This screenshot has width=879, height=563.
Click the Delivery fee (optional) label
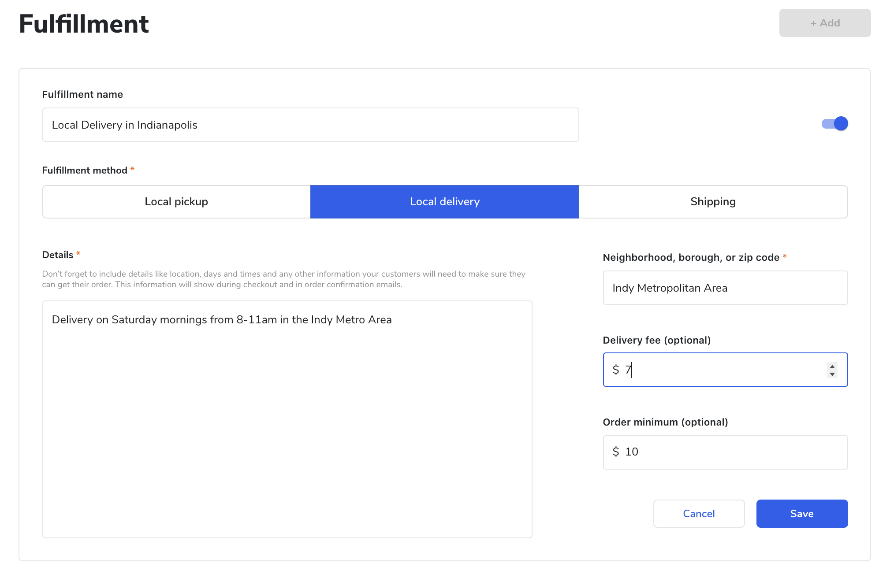[656, 340]
